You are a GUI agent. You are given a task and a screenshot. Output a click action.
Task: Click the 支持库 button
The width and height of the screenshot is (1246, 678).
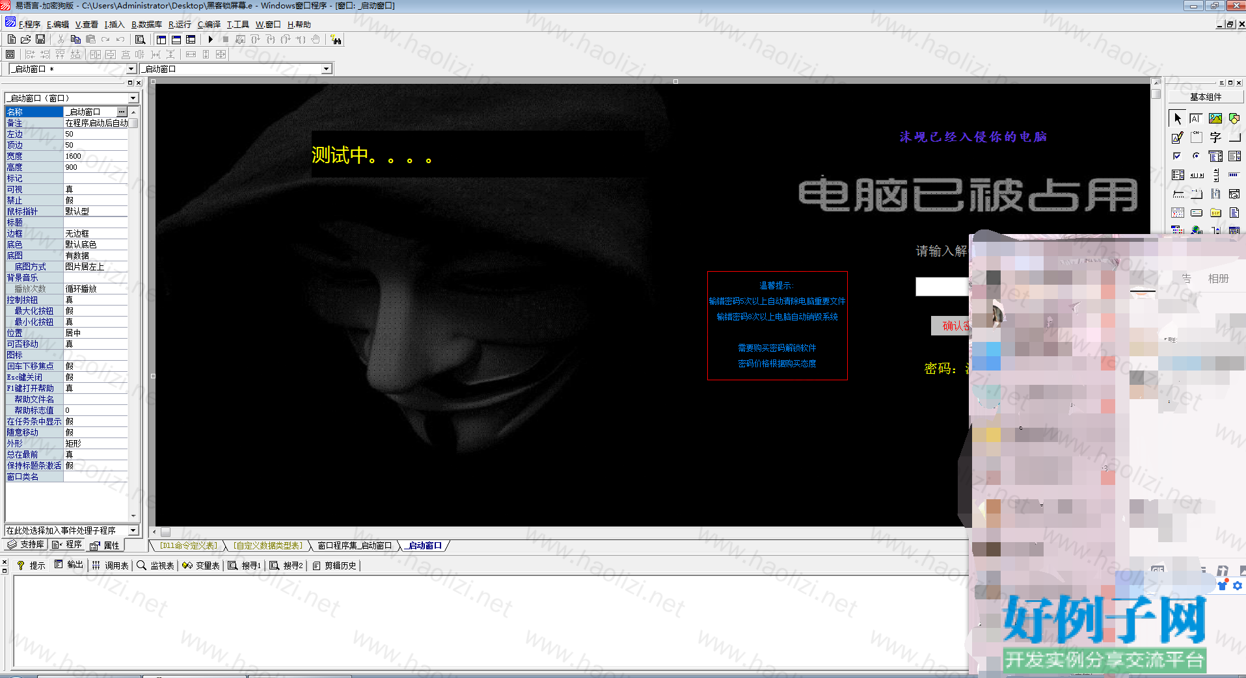[x=26, y=545]
